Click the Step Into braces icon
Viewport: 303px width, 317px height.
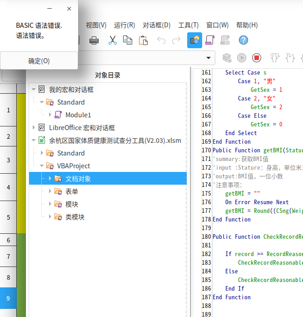pyautogui.click(x=274, y=58)
